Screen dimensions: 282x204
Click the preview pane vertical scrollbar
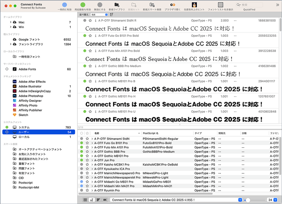[280, 24]
